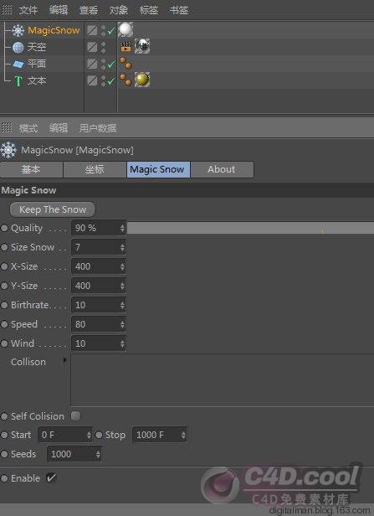The height and width of the screenshot is (516, 374).
Task: Click the Keep The Snow button
Action: (53, 209)
